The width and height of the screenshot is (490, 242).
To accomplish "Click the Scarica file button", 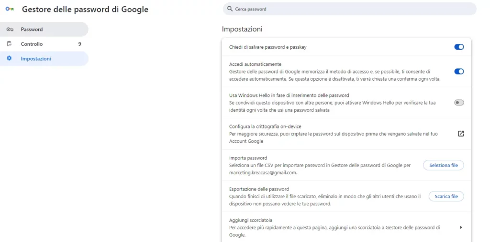I will tap(446, 197).
